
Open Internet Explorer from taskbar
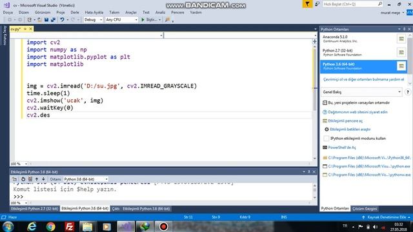click(32, 226)
